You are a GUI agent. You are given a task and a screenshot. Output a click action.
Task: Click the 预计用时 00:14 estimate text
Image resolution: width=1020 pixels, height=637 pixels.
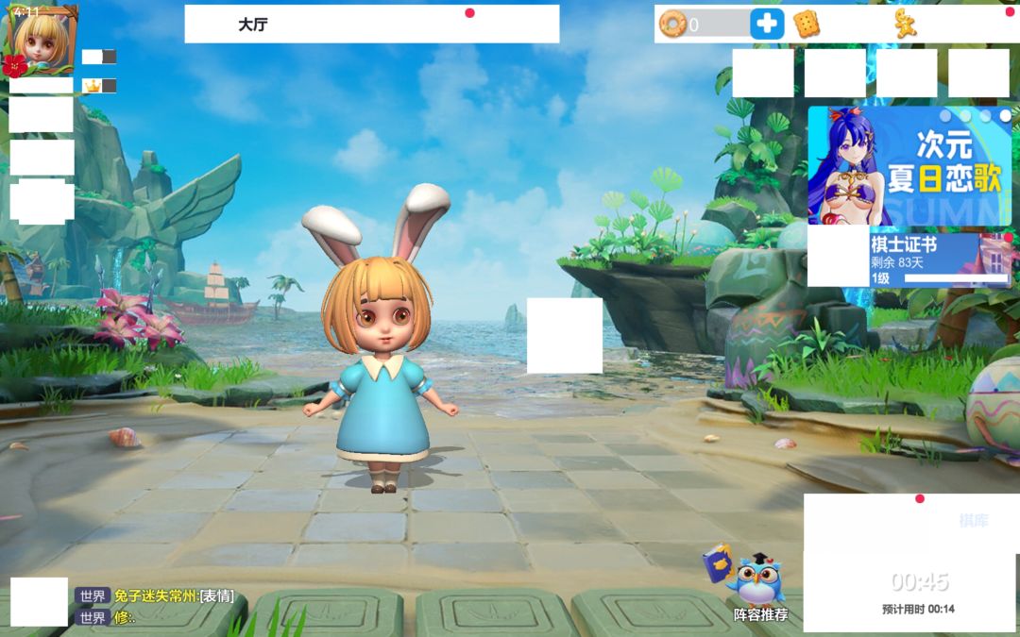click(919, 609)
